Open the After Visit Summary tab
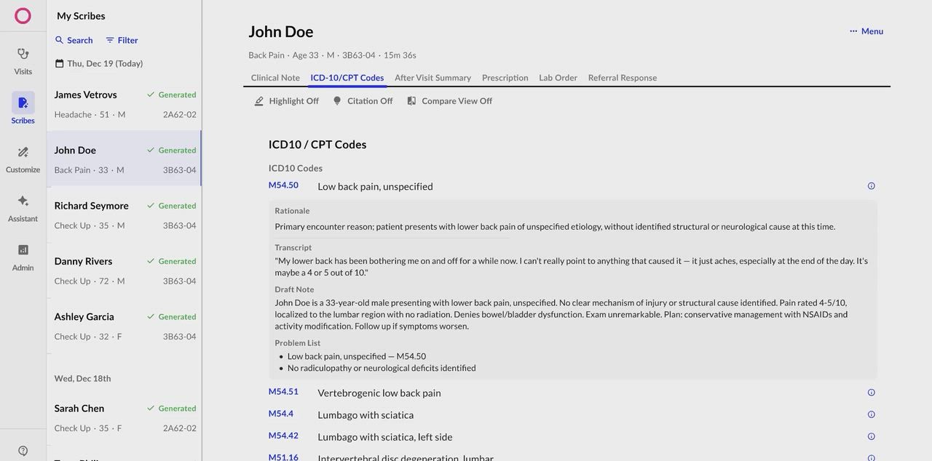The height and width of the screenshot is (461, 932). click(433, 78)
